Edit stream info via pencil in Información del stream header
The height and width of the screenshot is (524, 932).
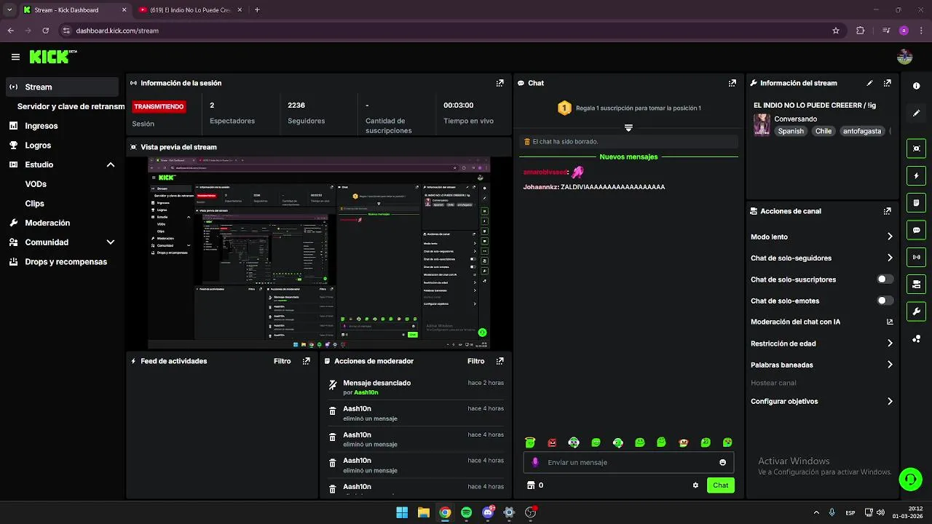[x=869, y=83]
